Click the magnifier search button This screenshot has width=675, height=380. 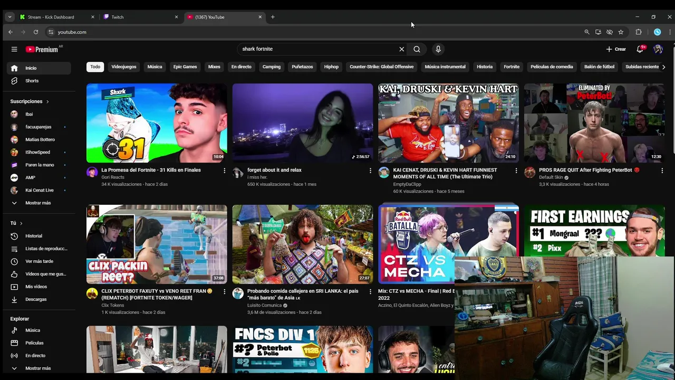point(417,49)
